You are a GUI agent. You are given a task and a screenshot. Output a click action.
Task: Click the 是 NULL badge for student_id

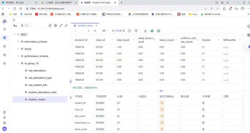[x=162, y=103]
